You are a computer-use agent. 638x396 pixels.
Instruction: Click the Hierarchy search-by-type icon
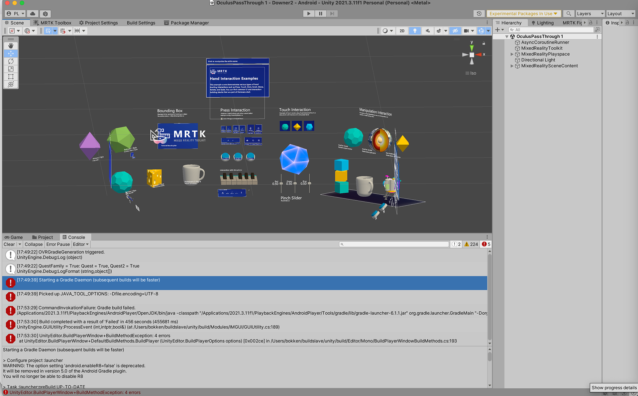tap(597, 30)
